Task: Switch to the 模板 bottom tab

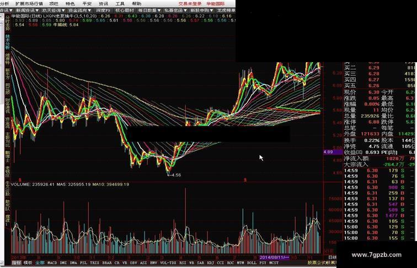Action: 28,262
